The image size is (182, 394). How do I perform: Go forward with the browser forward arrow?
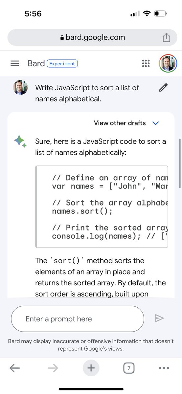point(53,368)
